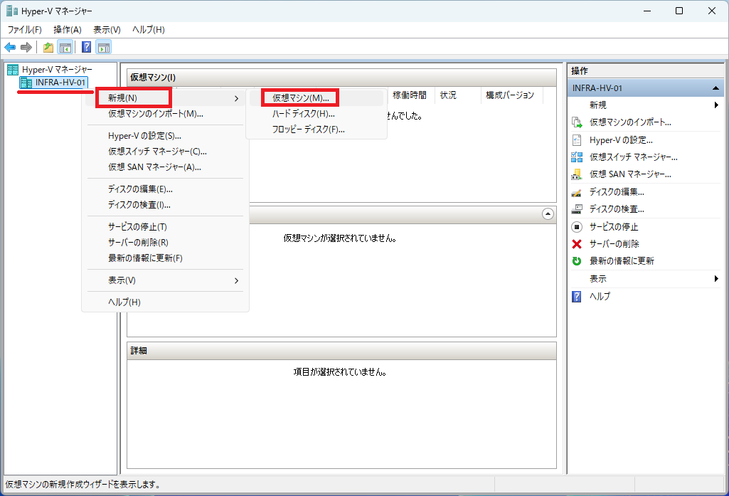Click the Forward arrow toolbar icon
Screen dimensions: 729x496
(26, 47)
